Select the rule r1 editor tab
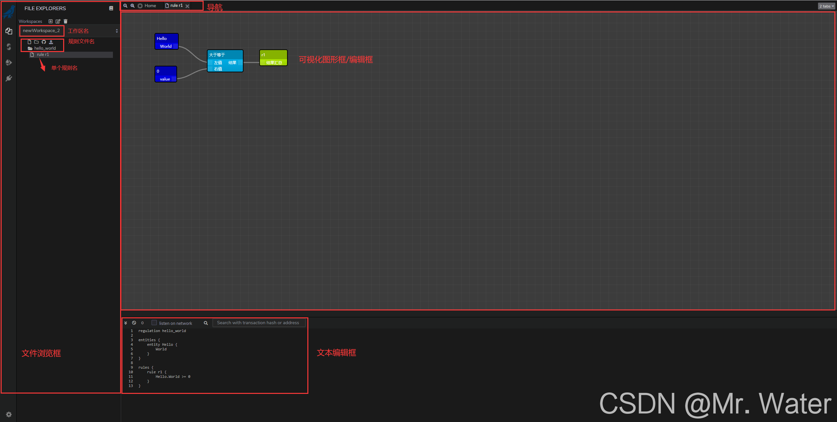The height and width of the screenshot is (422, 837). pyautogui.click(x=176, y=6)
